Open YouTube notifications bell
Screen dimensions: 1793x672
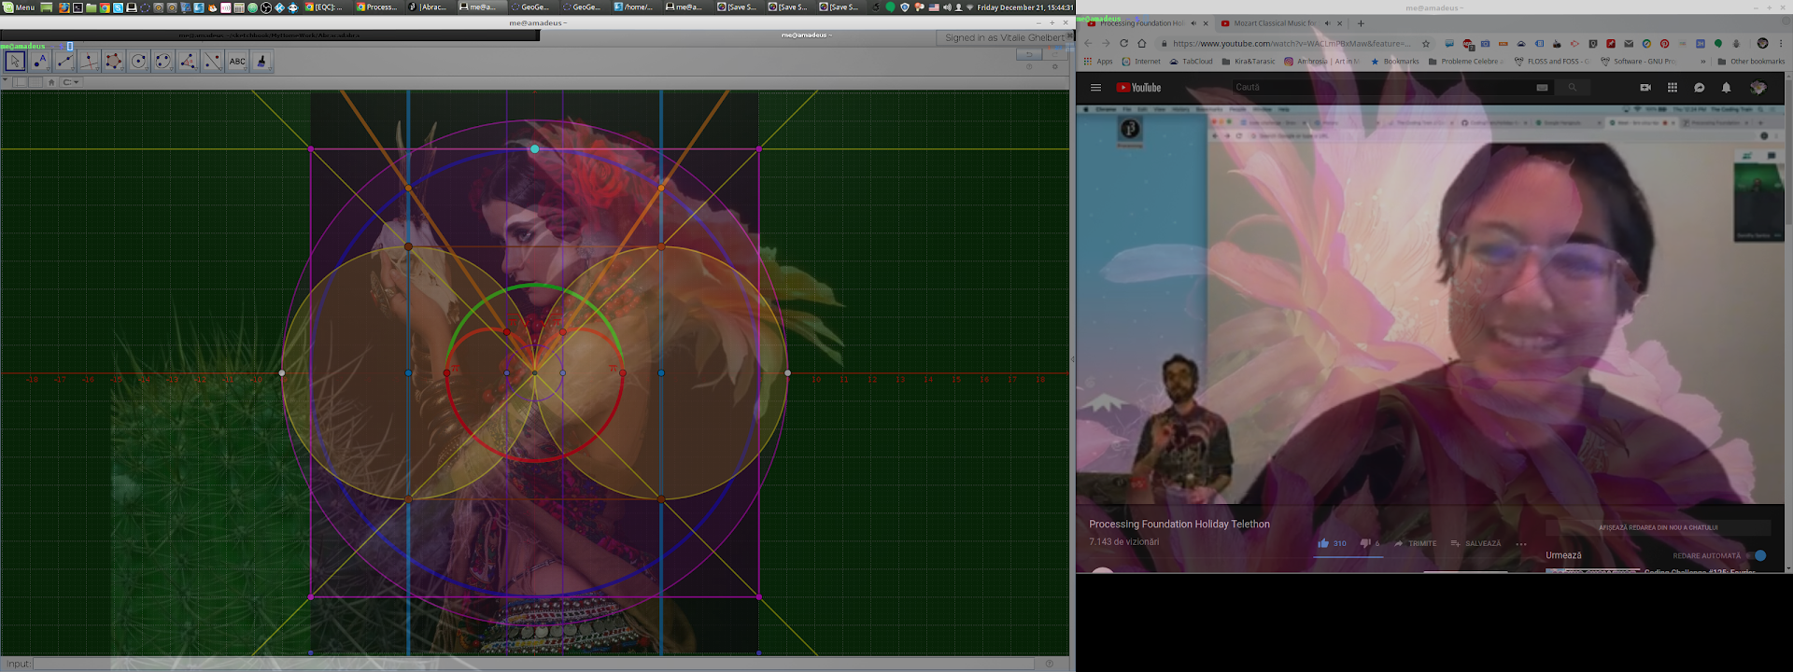pos(1726,88)
